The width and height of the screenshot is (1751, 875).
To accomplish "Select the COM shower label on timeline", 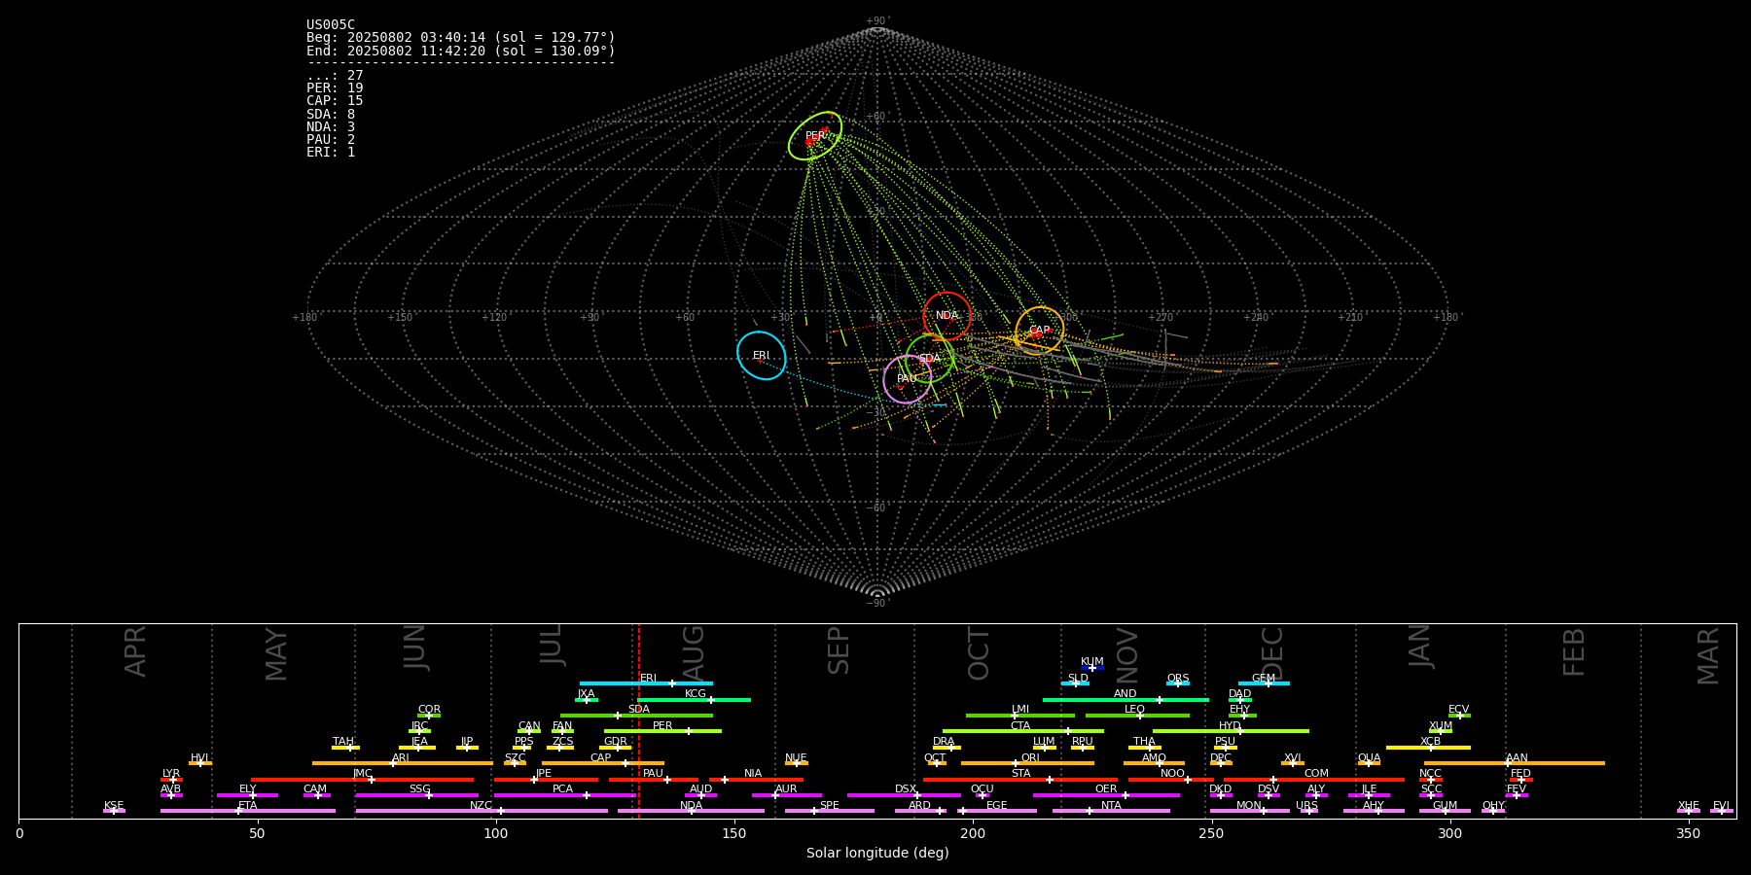I will click(x=1316, y=774).
